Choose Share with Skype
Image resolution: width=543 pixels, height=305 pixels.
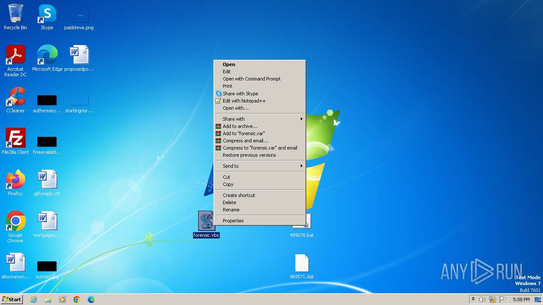tap(259, 94)
